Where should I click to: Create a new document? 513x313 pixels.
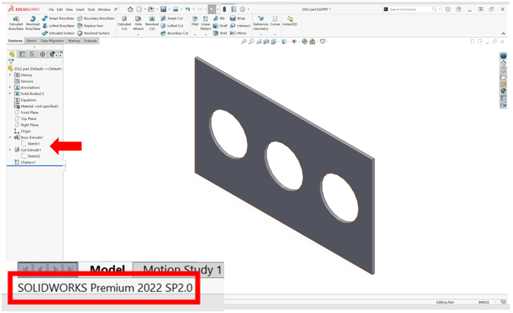tap(140, 9)
